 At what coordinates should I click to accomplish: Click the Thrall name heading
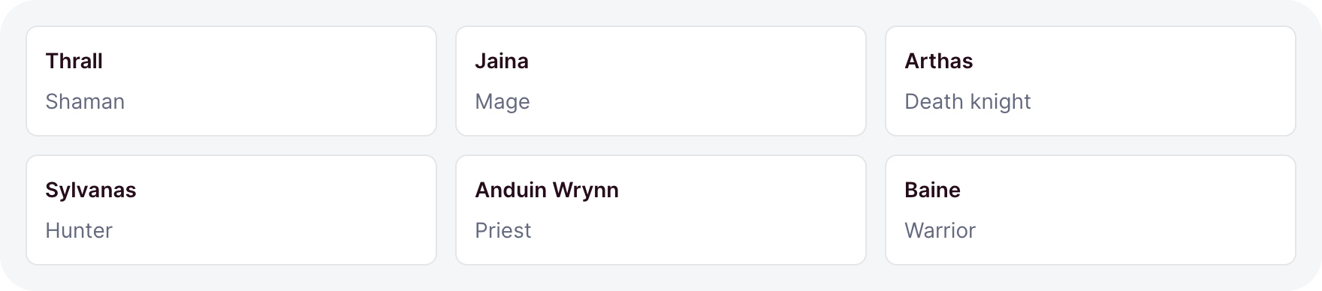74,61
